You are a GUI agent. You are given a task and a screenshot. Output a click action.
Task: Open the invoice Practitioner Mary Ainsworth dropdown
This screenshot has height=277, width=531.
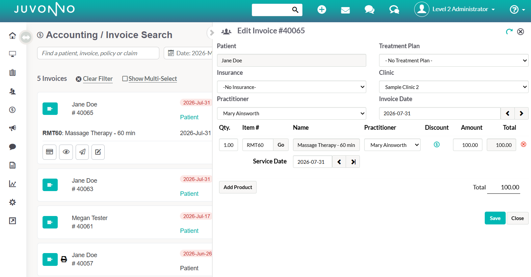click(x=291, y=114)
